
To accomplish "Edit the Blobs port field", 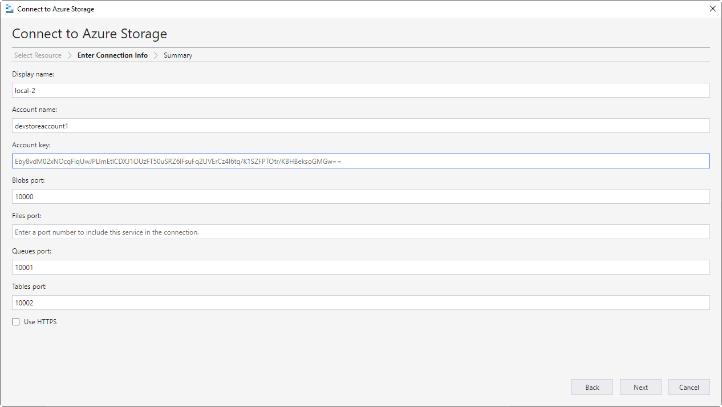I will pyautogui.click(x=360, y=196).
